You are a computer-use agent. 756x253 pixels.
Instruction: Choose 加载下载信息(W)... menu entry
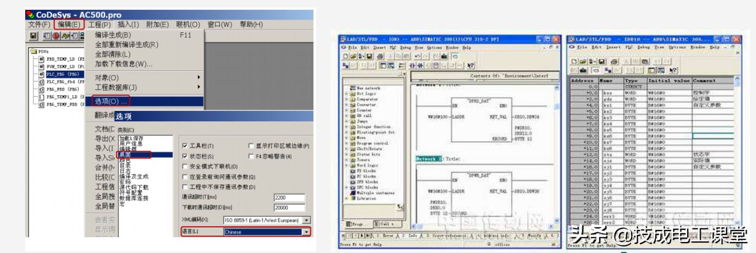[123, 64]
